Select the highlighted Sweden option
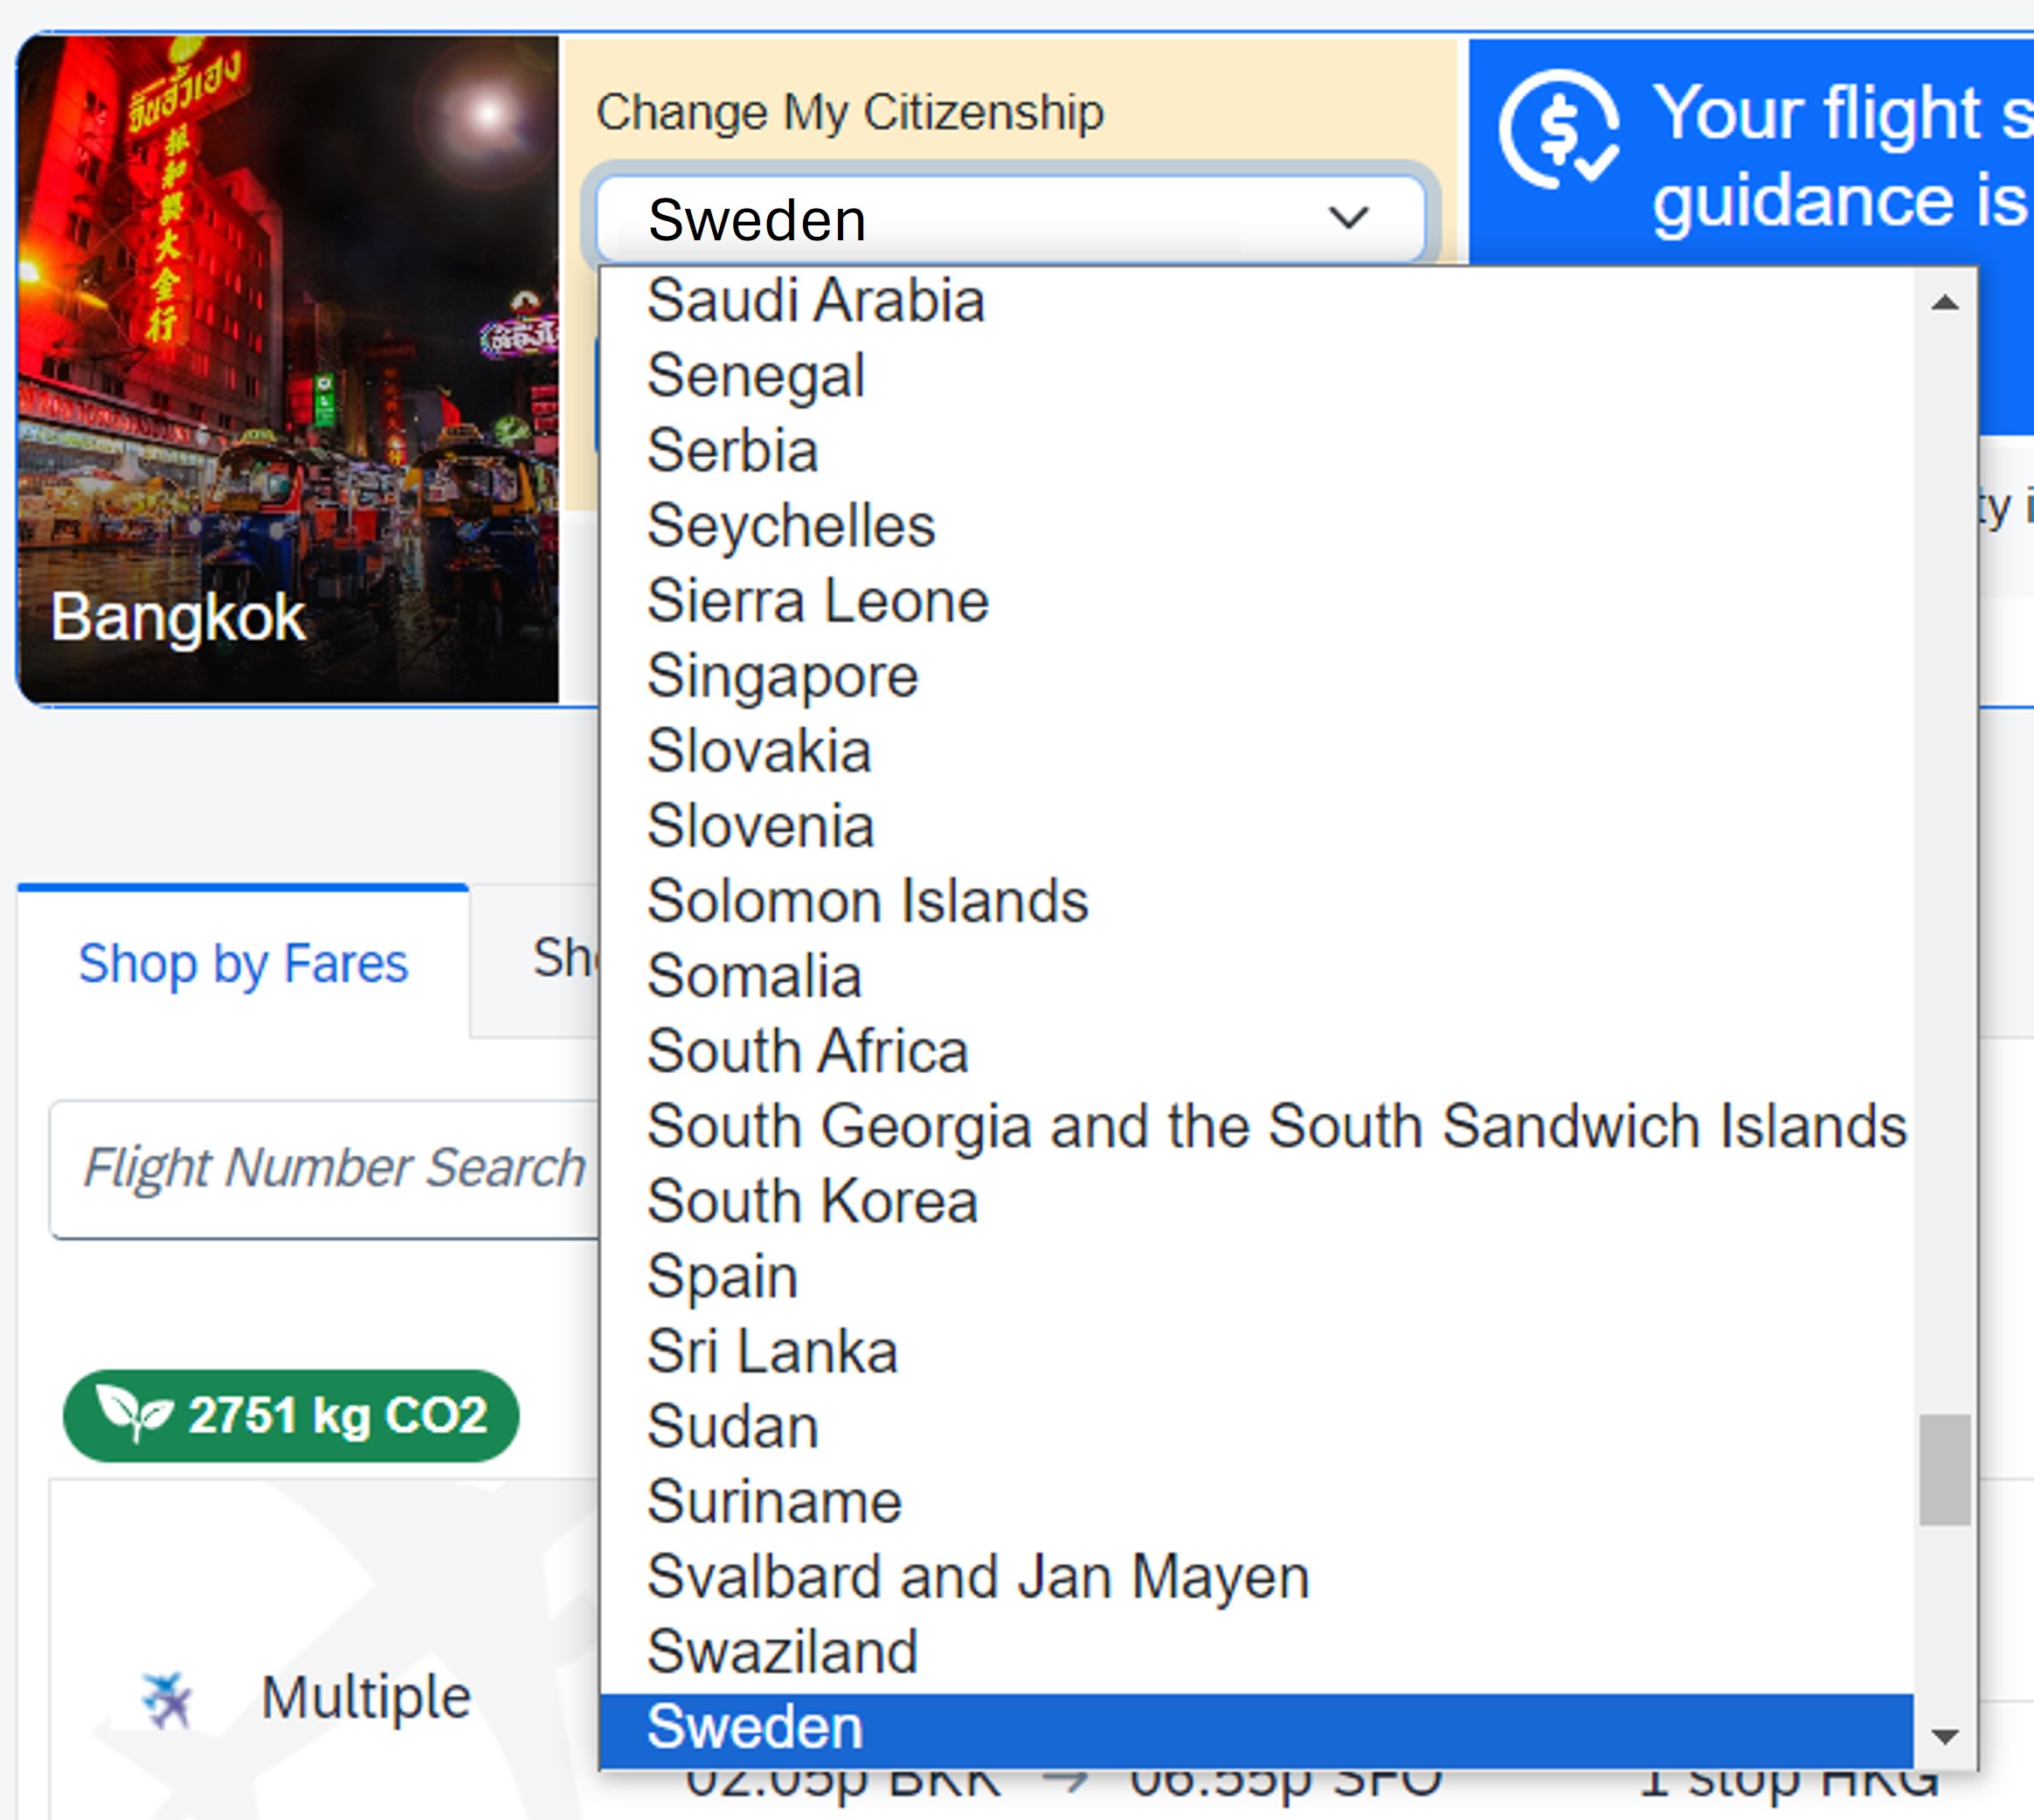The width and height of the screenshot is (2034, 1820). pyautogui.click(x=755, y=1727)
